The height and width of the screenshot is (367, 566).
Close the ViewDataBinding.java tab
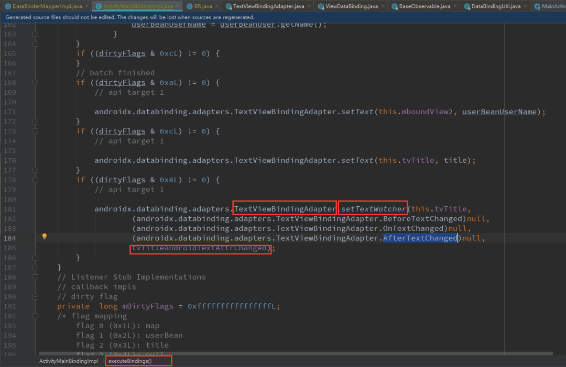[x=383, y=6]
